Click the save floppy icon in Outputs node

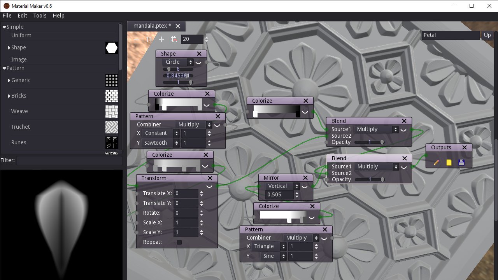(x=461, y=163)
